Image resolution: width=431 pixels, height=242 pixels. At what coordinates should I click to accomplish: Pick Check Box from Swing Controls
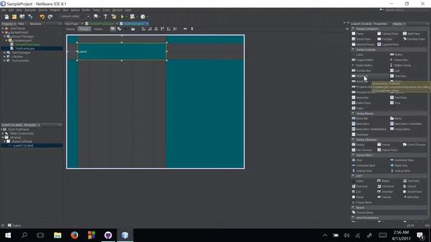tap(399, 60)
